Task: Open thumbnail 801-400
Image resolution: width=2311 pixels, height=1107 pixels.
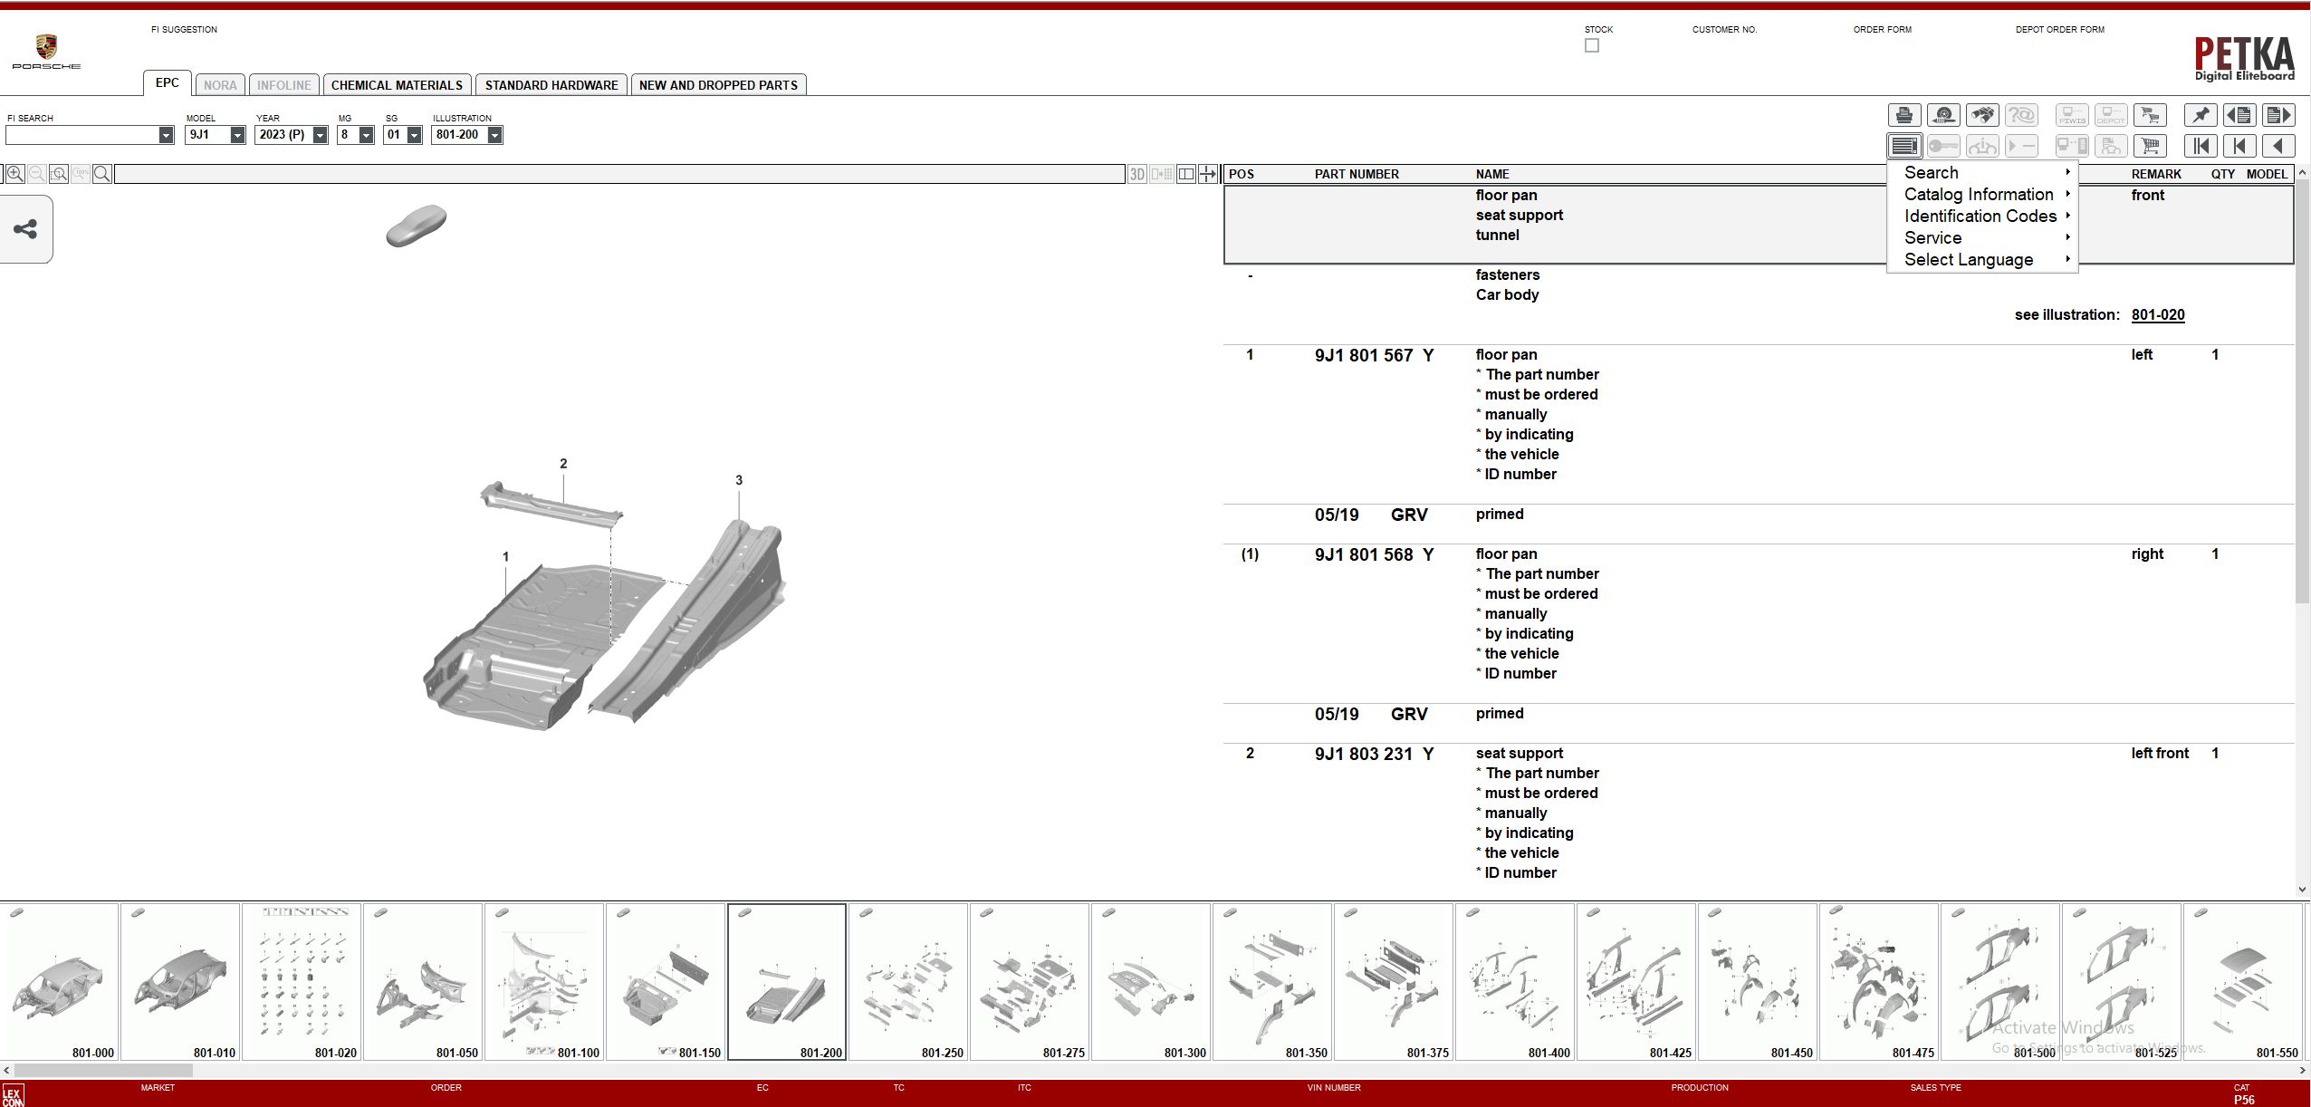Action: click(x=1515, y=982)
